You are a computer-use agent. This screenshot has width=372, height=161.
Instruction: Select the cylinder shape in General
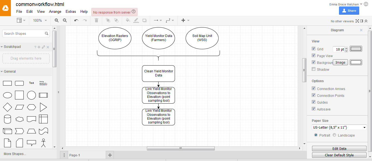tap(7, 119)
